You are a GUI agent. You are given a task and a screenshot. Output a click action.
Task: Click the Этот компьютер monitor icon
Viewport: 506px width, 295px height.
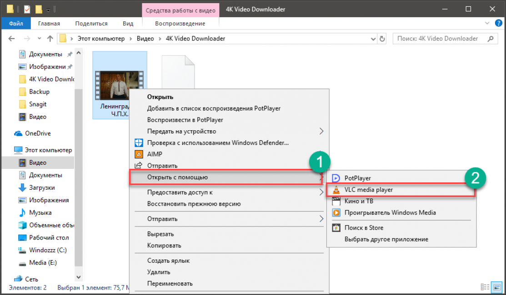pos(18,150)
